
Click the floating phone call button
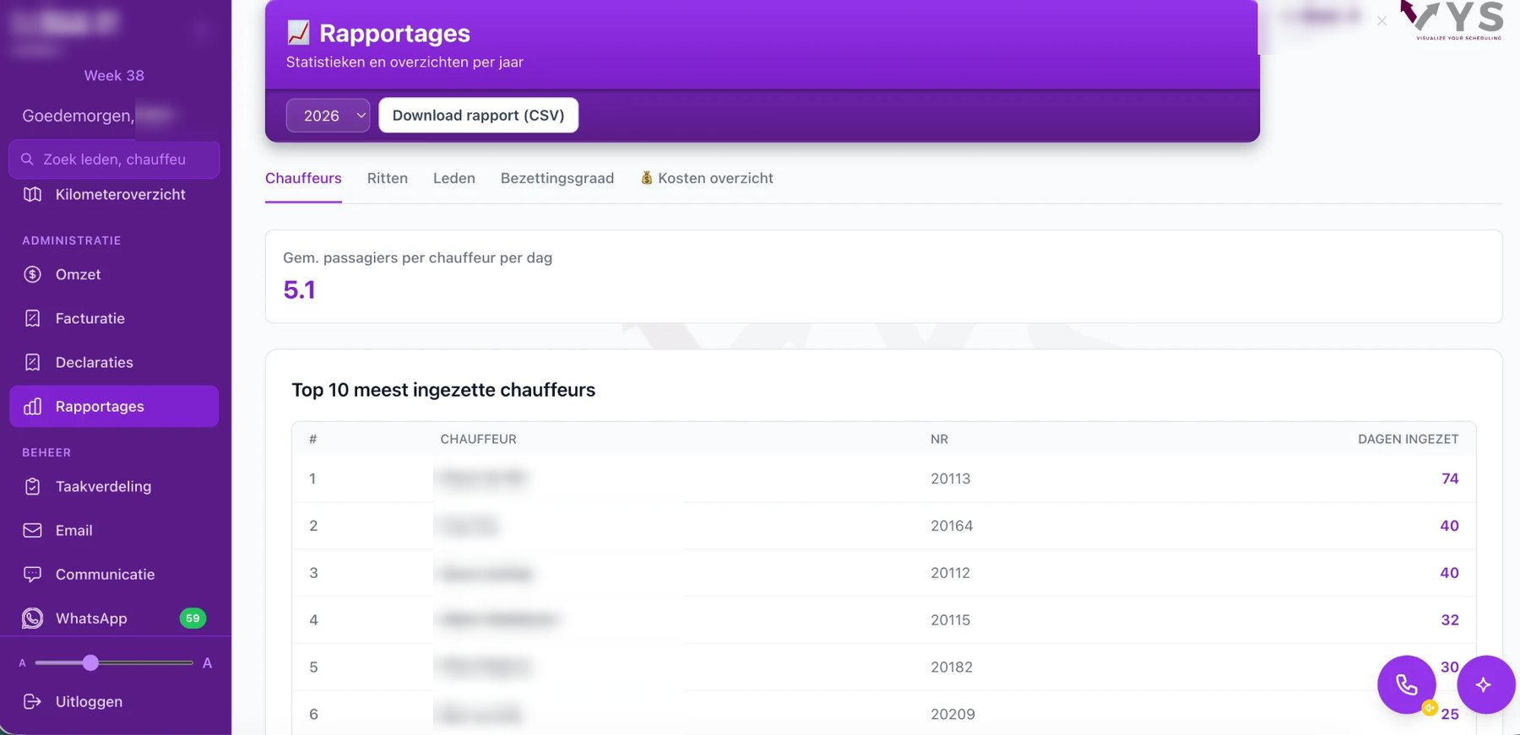tap(1406, 684)
